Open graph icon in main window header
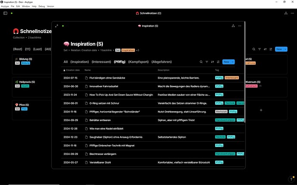Image resolution: width=297 pixels, height=185 pixels. tap(286, 13)
